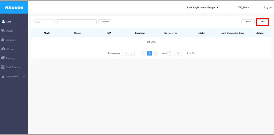Focus the Go to page number field
Viewport: 274px width, 135px height.
tap(169, 53)
